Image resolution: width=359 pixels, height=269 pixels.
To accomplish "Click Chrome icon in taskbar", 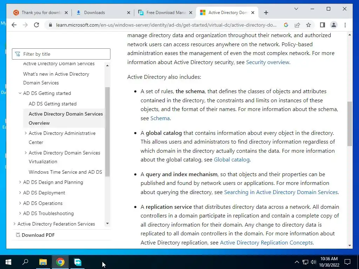I will (x=60, y=262).
